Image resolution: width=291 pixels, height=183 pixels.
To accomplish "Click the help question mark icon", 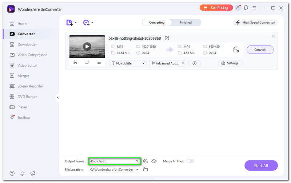I will coord(12,173).
